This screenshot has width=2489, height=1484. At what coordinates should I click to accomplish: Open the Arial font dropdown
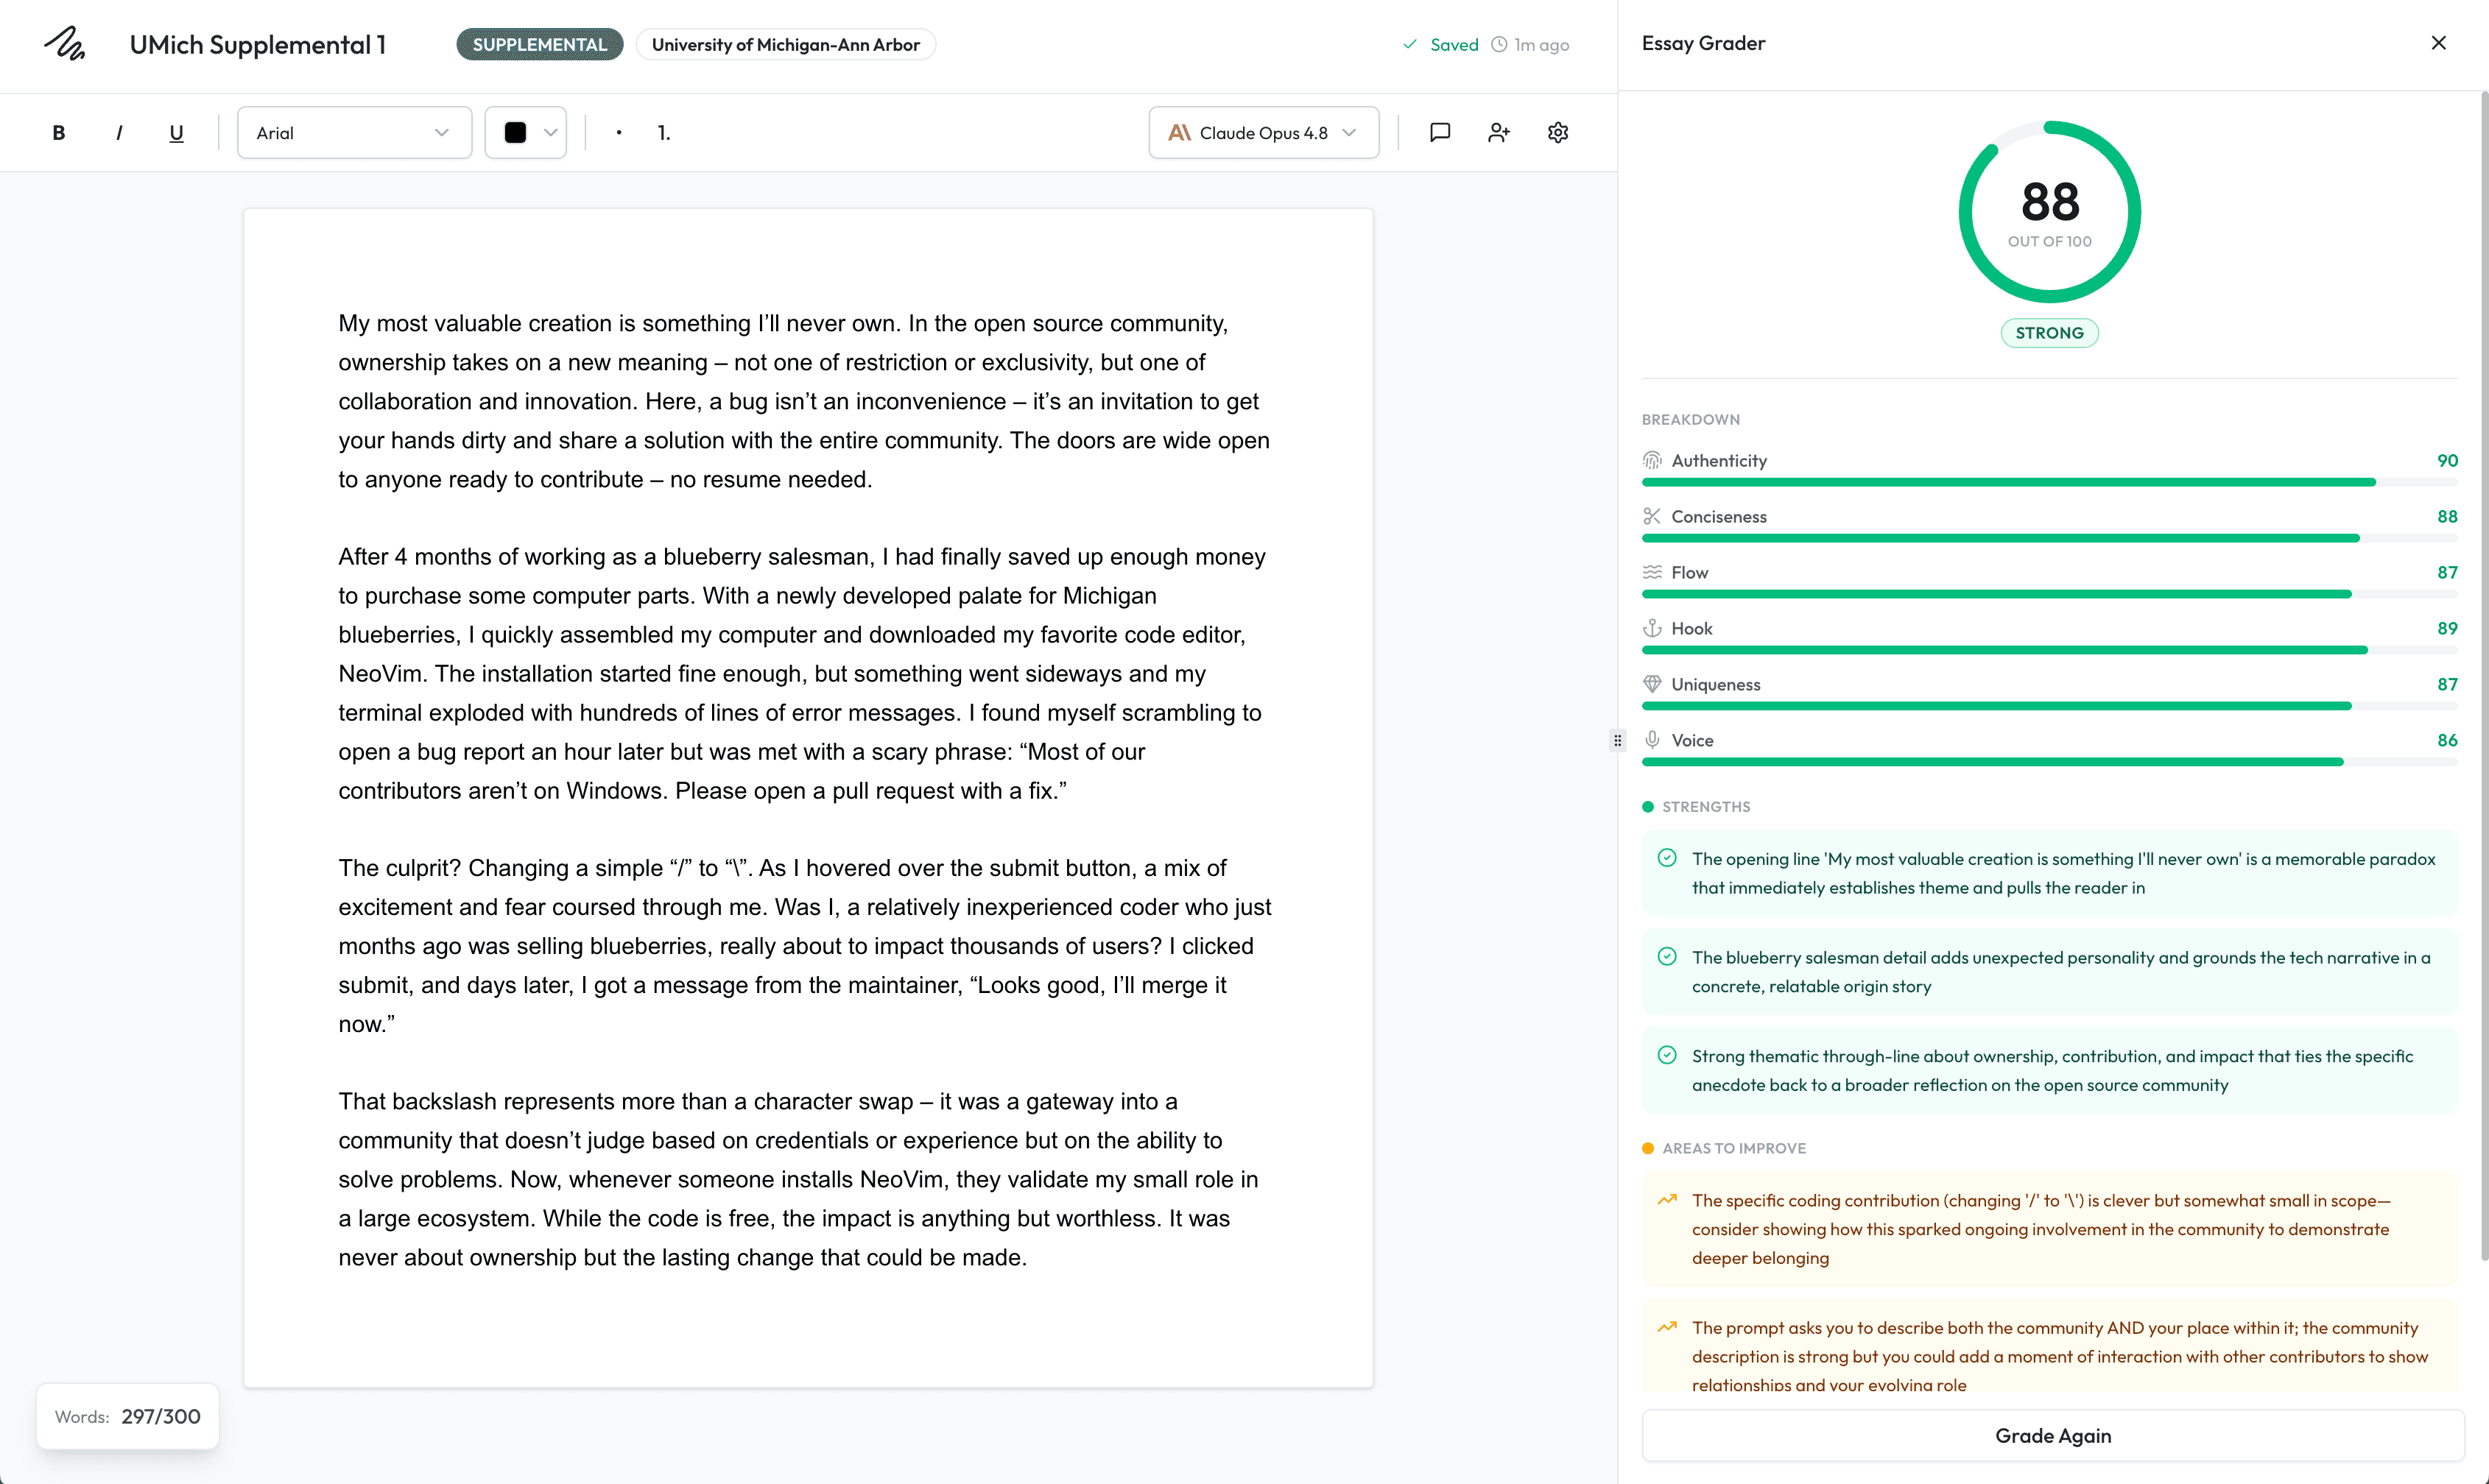click(x=354, y=133)
